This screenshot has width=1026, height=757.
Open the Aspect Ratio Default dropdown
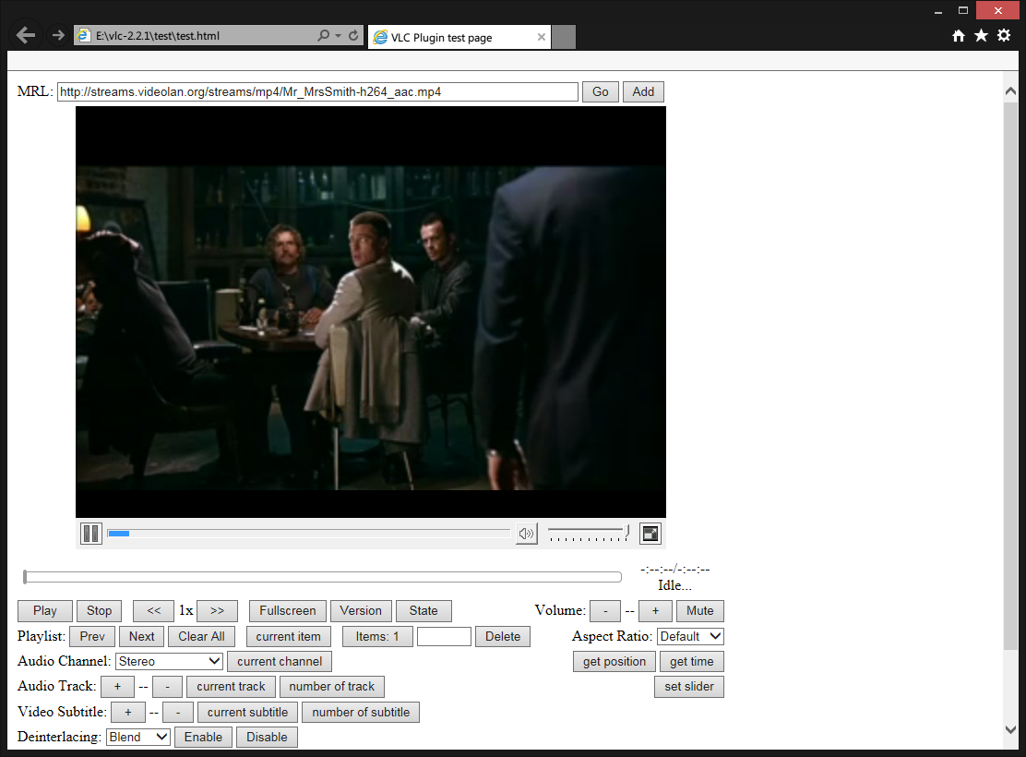click(x=690, y=636)
